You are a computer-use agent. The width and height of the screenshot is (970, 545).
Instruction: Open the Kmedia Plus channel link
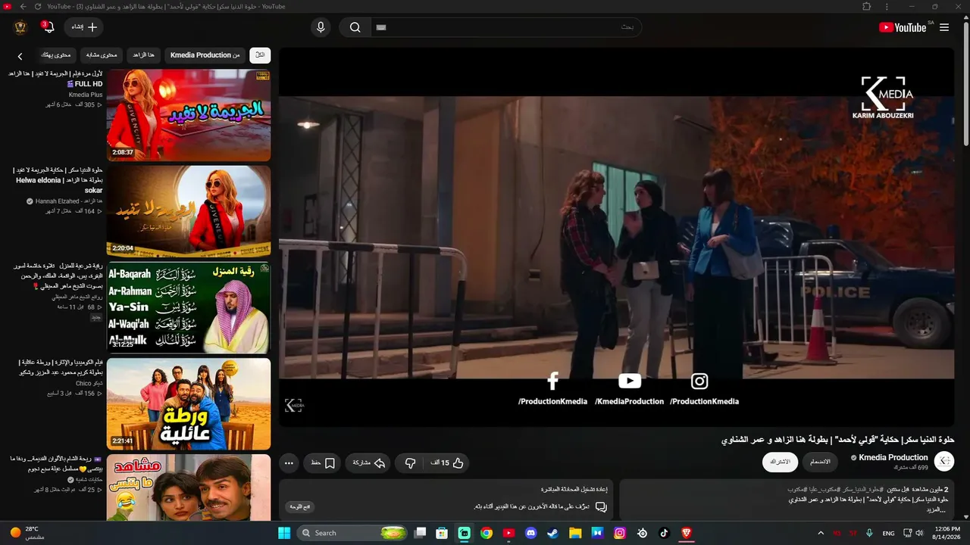pyautogui.click(x=86, y=95)
